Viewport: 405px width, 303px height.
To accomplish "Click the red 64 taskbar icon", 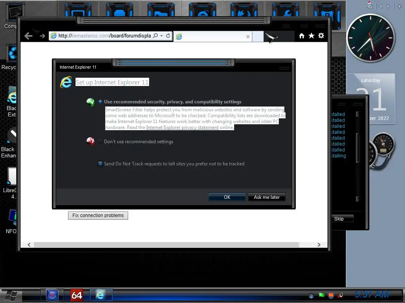I will click(77, 295).
